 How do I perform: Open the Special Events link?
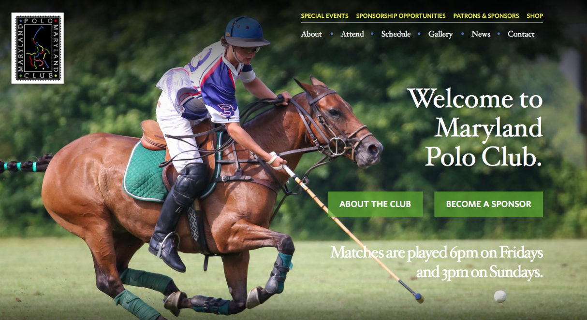click(324, 16)
